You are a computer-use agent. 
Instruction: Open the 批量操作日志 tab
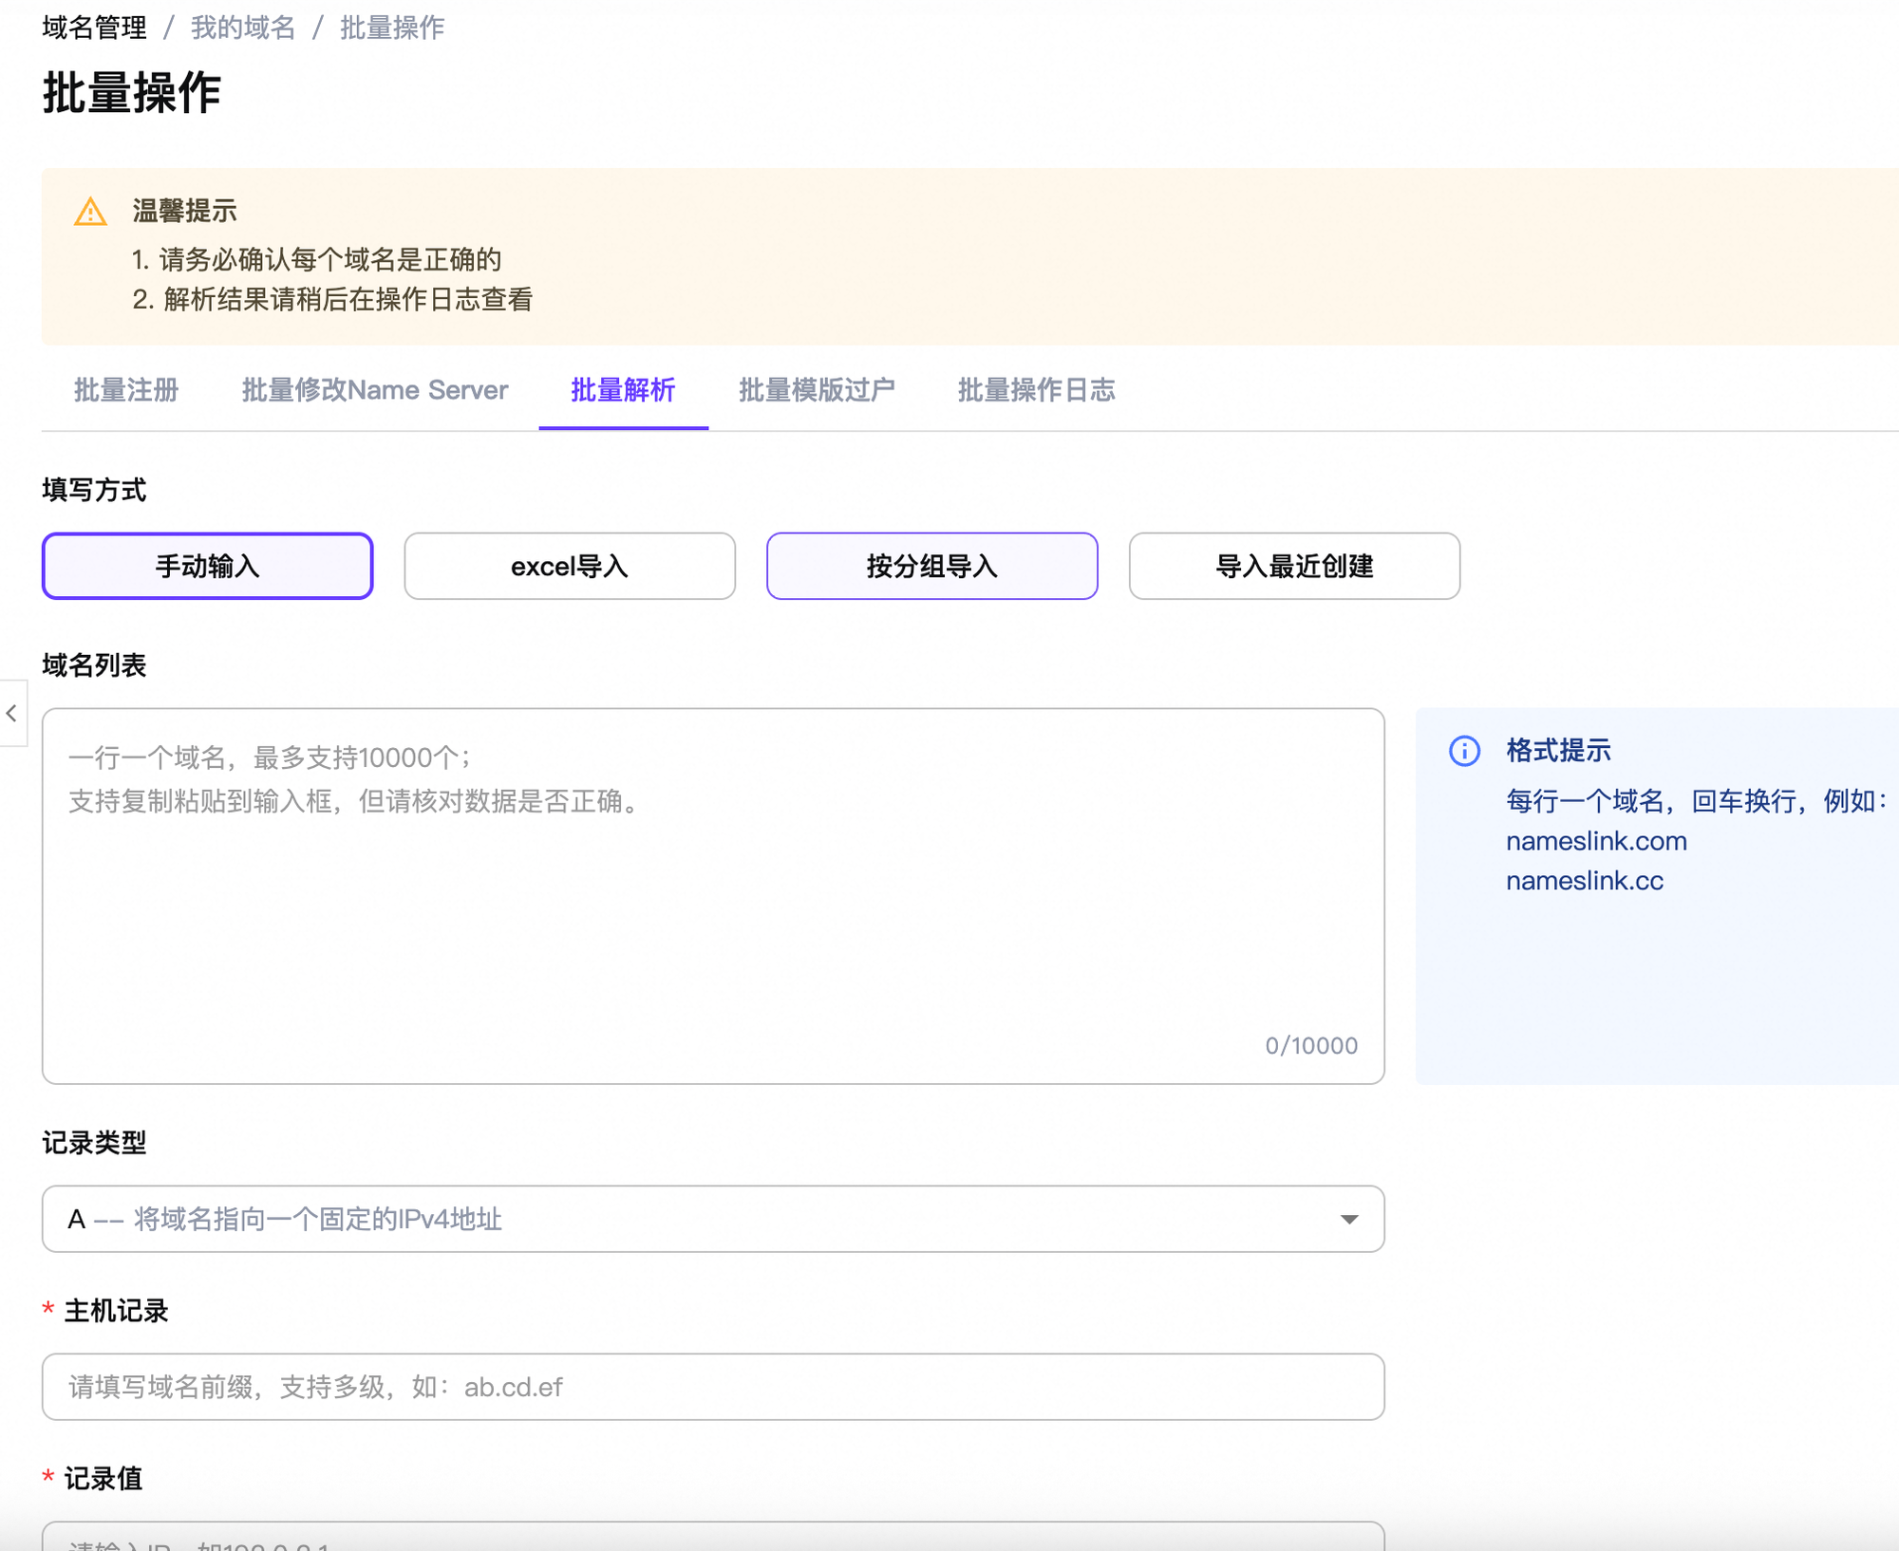pos(1036,390)
